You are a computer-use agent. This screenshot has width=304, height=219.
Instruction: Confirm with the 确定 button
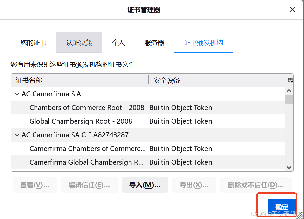pyautogui.click(x=282, y=207)
